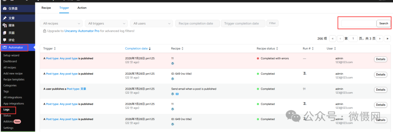Open All integrations submenu item
393x132 pixels.
click(12, 98)
